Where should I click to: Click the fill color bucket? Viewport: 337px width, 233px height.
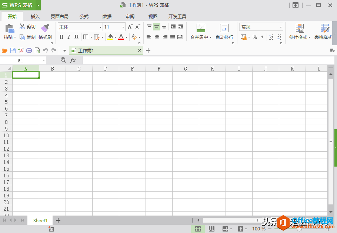click(110, 37)
